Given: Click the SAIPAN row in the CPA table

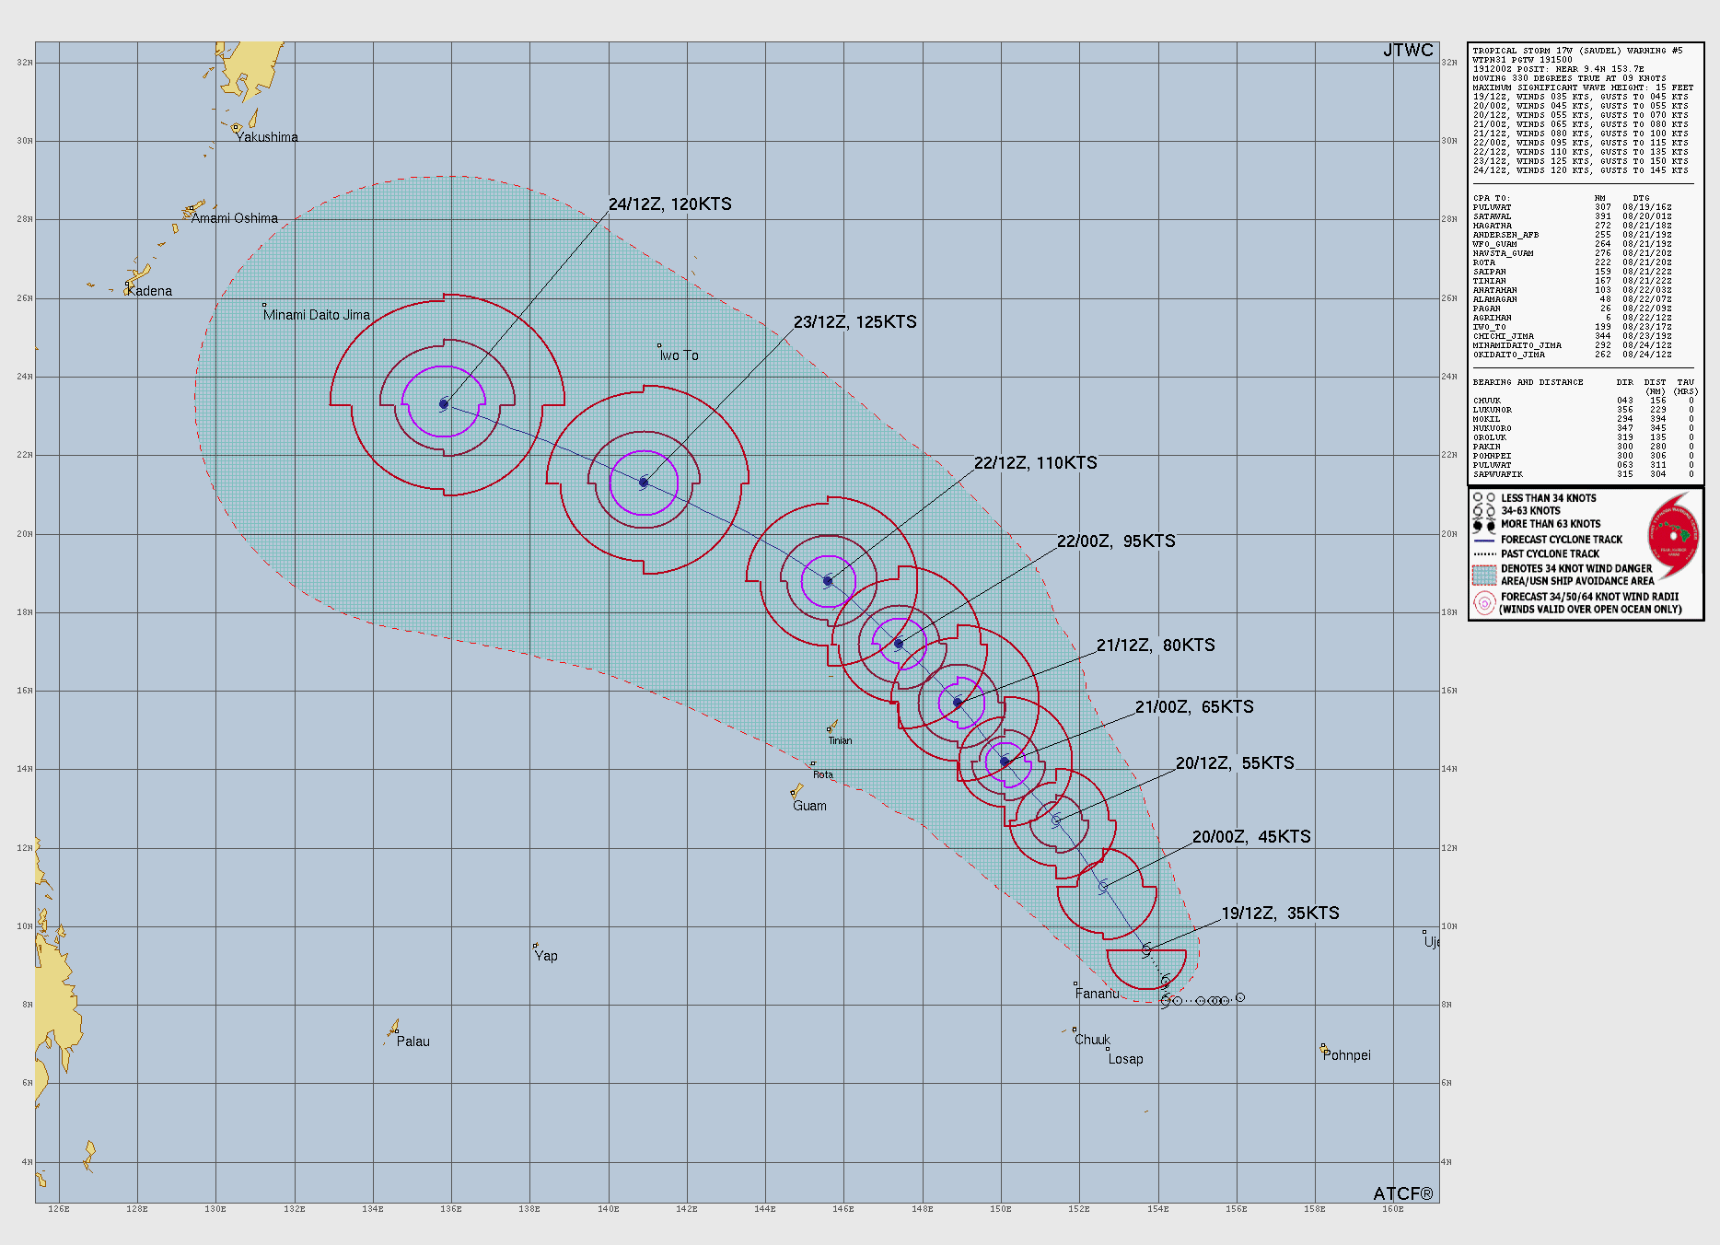Looking at the screenshot, I should [x=1572, y=272].
